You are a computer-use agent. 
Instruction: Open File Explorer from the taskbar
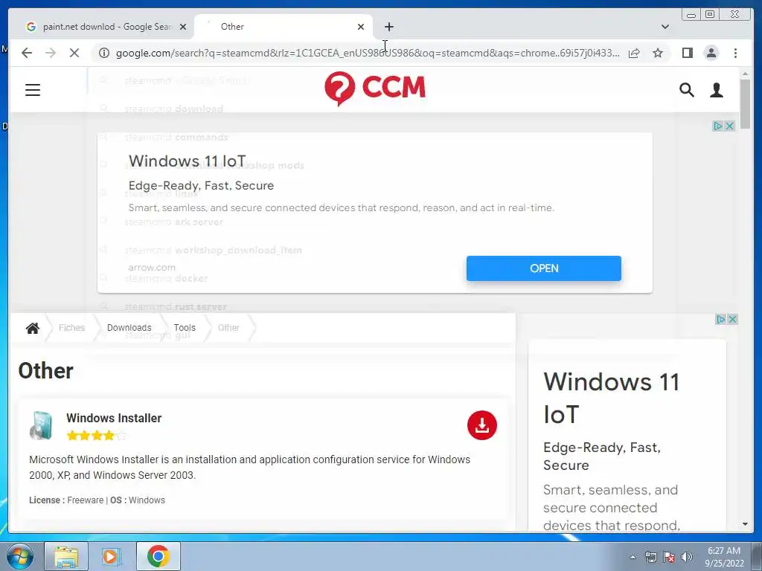(x=66, y=556)
